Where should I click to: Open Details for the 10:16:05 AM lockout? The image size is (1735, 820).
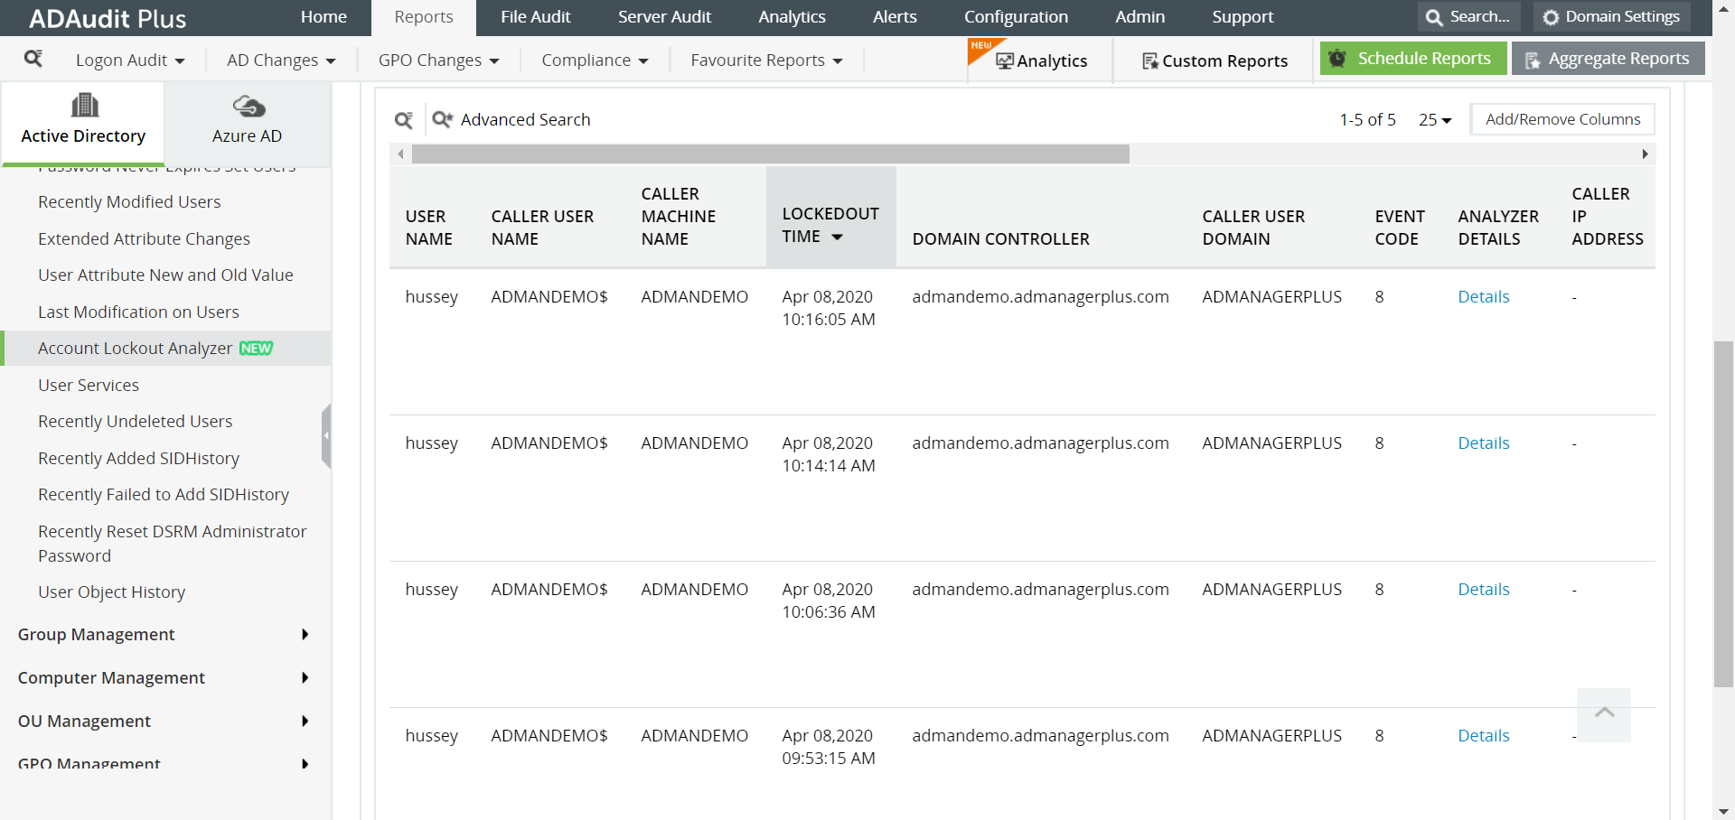pyautogui.click(x=1483, y=296)
